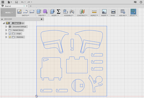Select the Joint tool
144x98 pixels.
click(x=72, y=11)
